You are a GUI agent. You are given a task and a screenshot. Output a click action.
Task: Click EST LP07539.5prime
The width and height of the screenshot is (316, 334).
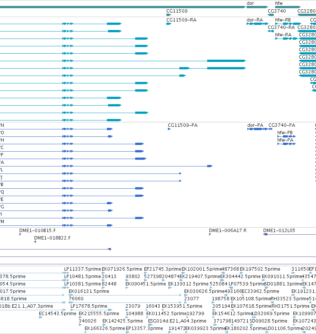click(247, 284)
